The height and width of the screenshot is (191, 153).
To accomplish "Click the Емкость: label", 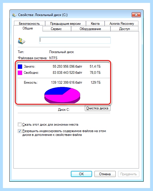I will 31,83.
